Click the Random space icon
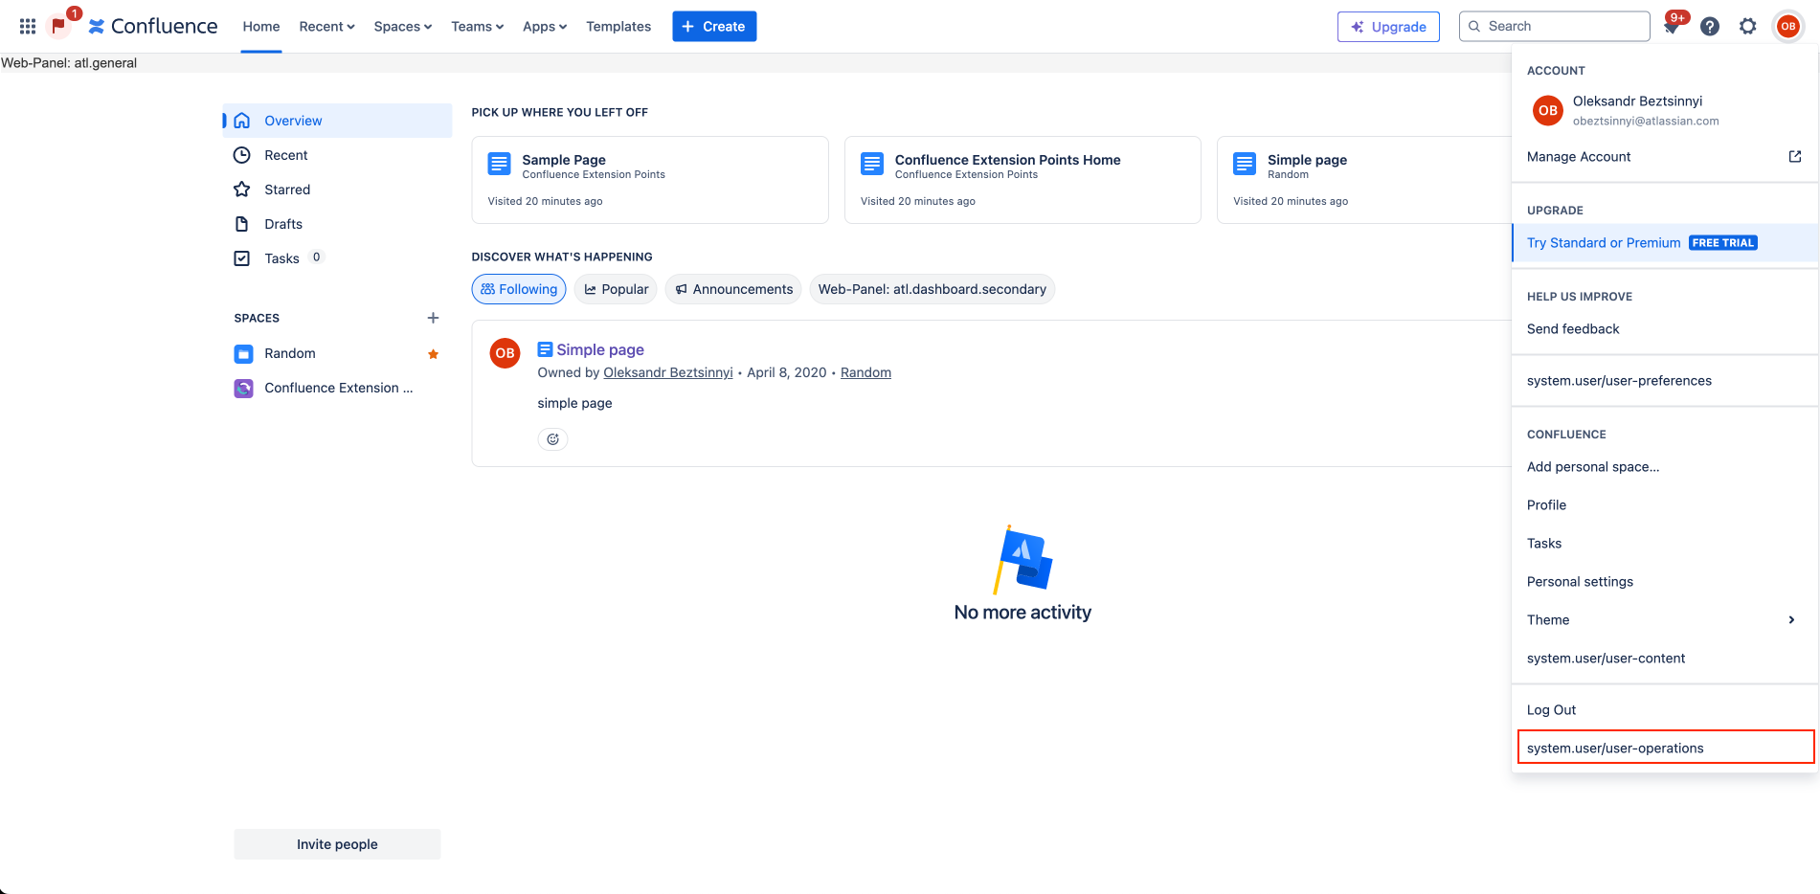This screenshot has height=894, width=1820. pyautogui.click(x=244, y=354)
